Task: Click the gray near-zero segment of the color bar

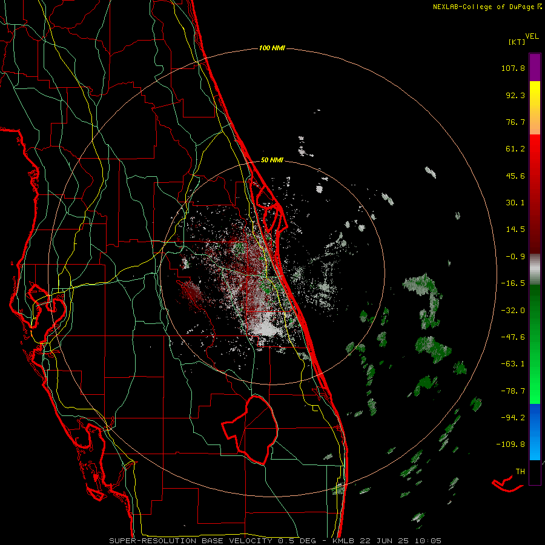Action: 535,269
